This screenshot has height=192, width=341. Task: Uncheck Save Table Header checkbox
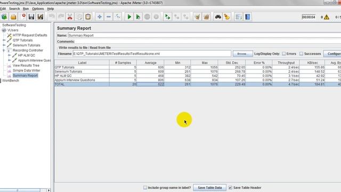(230, 187)
